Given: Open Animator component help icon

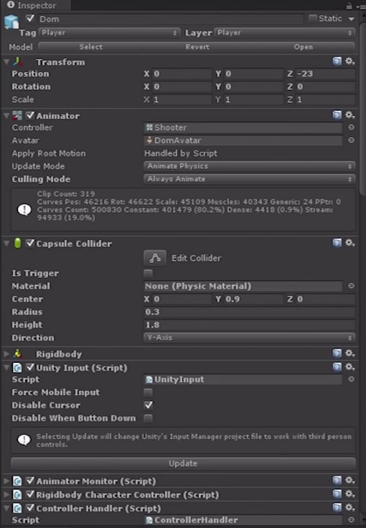Looking at the screenshot, I should pos(337,115).
